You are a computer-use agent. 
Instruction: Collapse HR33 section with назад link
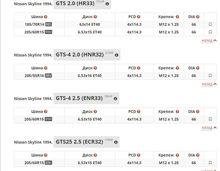point(209,41)
